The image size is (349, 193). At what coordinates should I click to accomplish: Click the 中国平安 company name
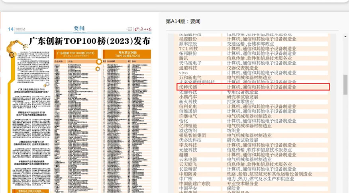pos(188,188)
